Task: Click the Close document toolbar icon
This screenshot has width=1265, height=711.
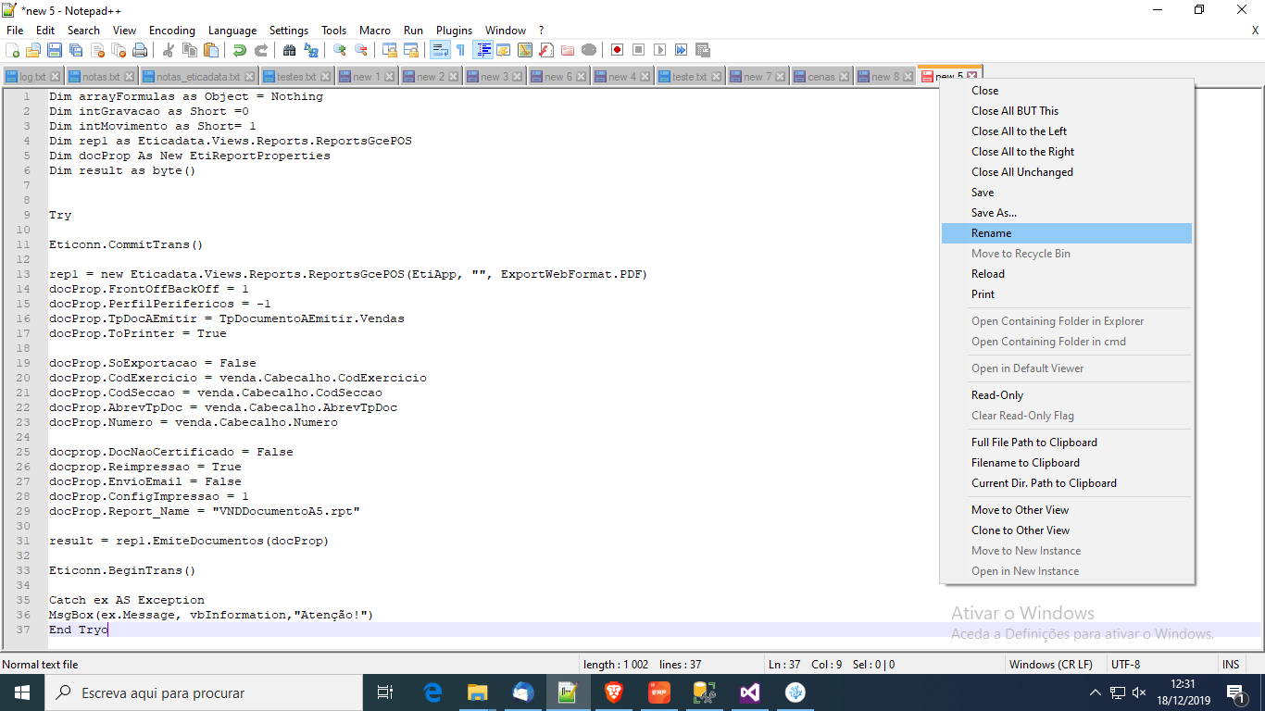Action: (x=98, y=50)
